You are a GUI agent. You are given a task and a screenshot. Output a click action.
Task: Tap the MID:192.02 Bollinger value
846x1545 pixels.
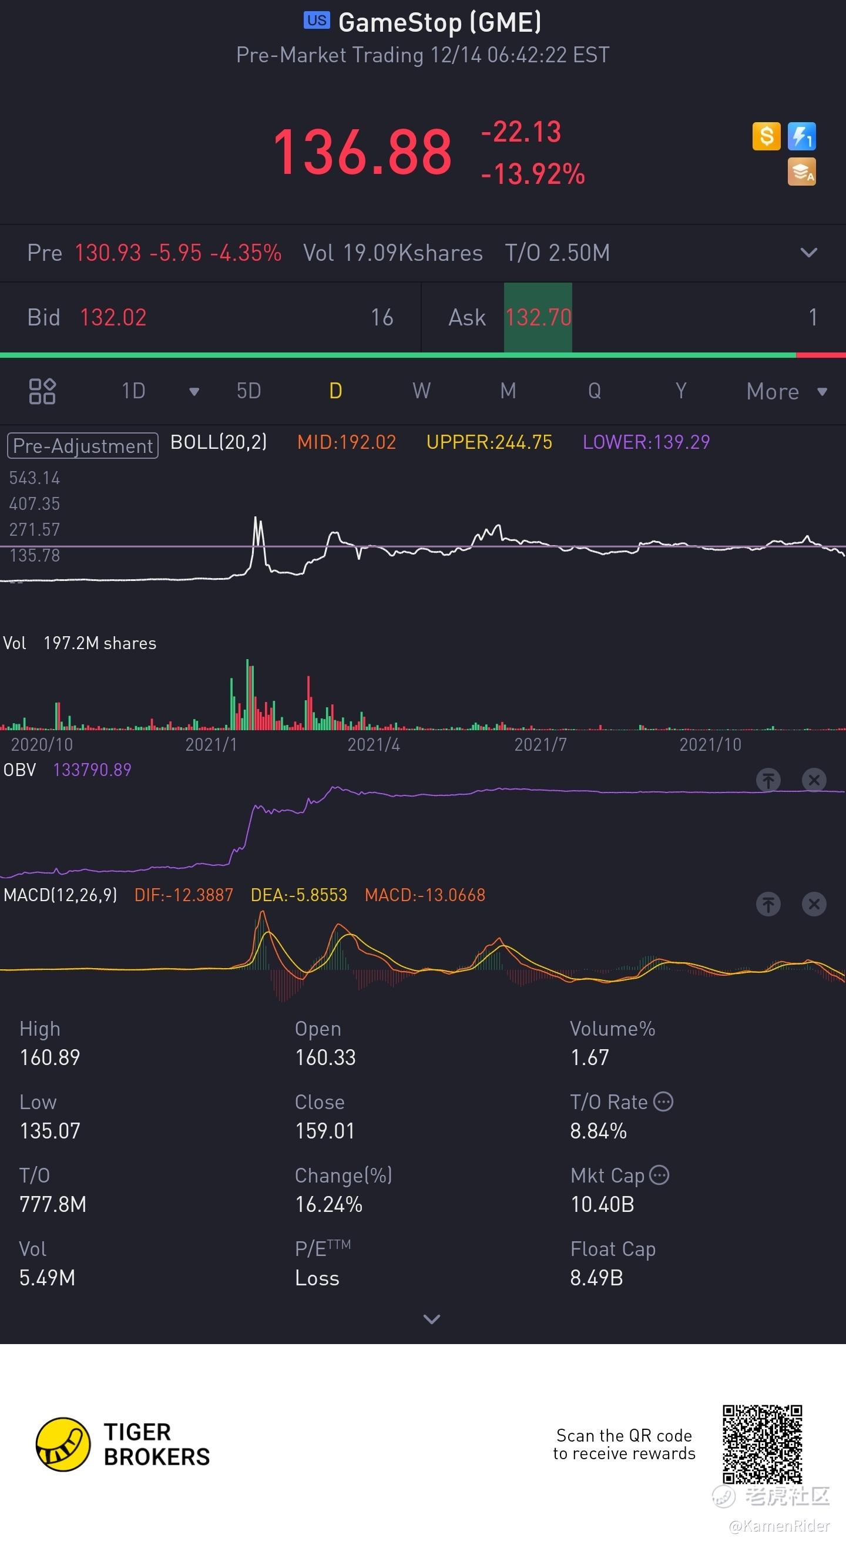[x=347, y=442]
